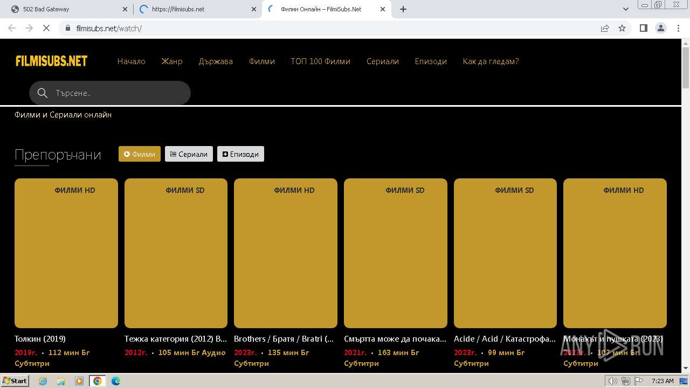
Task: Open Как да гледам? page
Action: 491,61
